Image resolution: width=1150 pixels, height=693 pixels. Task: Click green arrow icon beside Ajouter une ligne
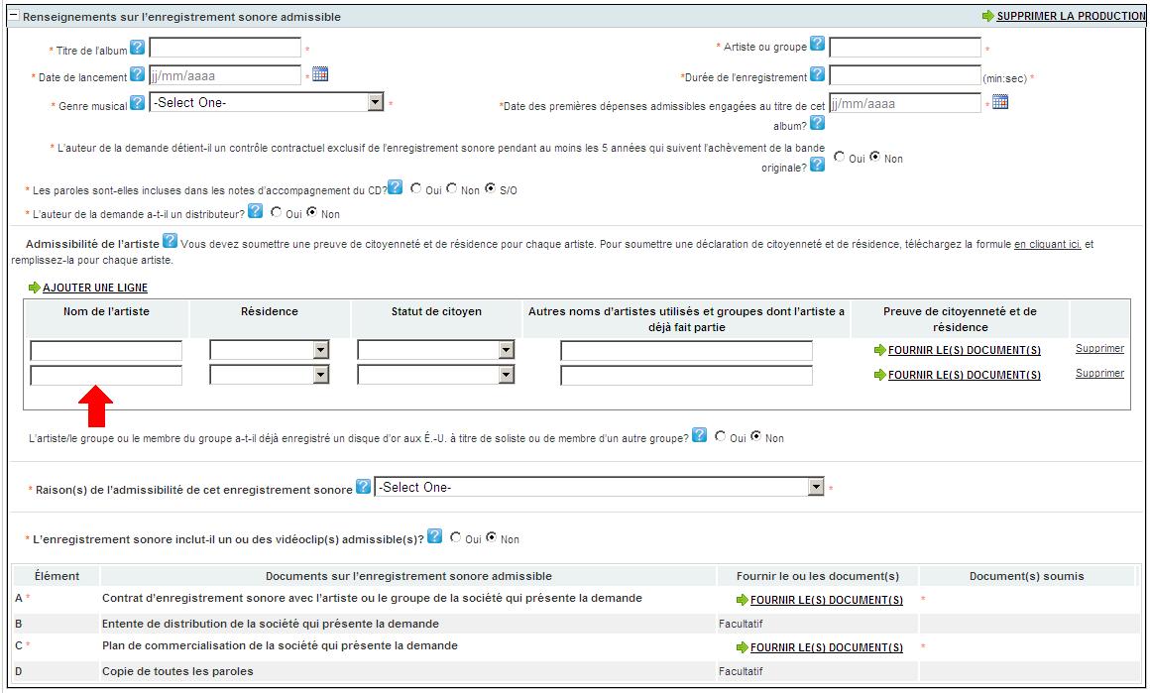[x=34, y=288]
